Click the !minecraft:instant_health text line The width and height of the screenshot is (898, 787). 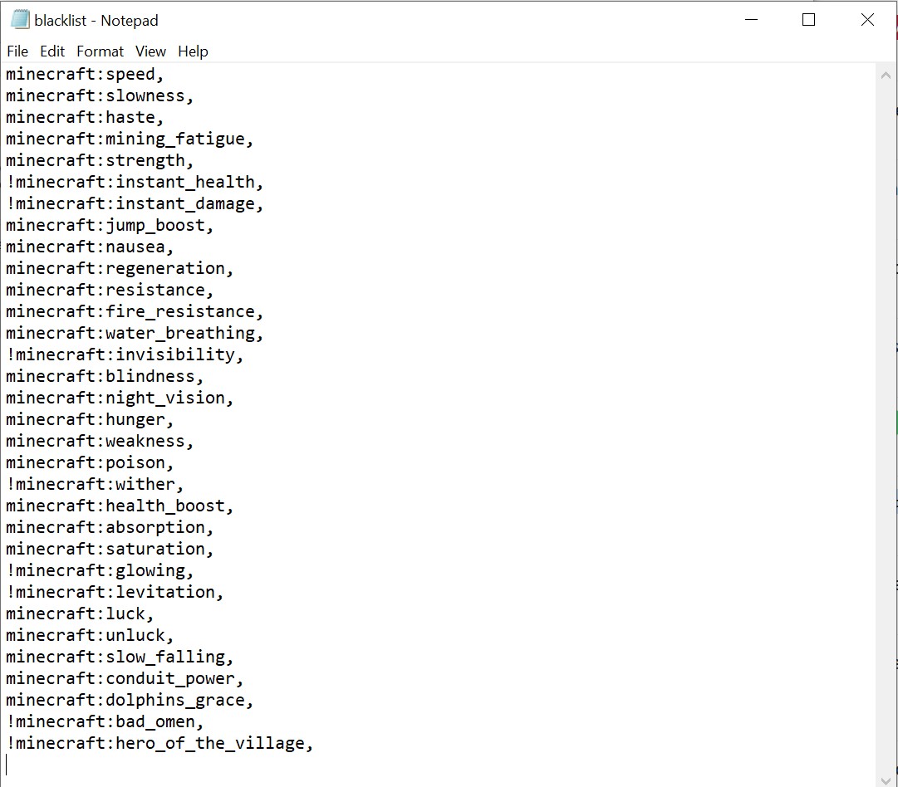click(x=135, y=183)
